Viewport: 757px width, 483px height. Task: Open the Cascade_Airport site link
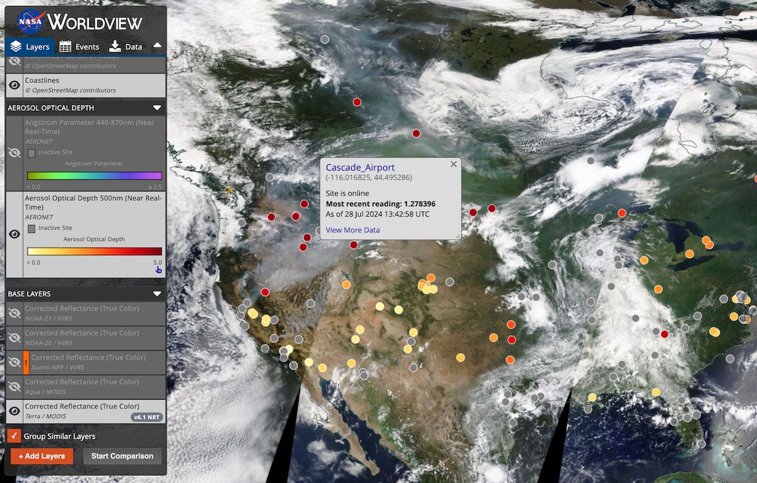tap(360, 167)
